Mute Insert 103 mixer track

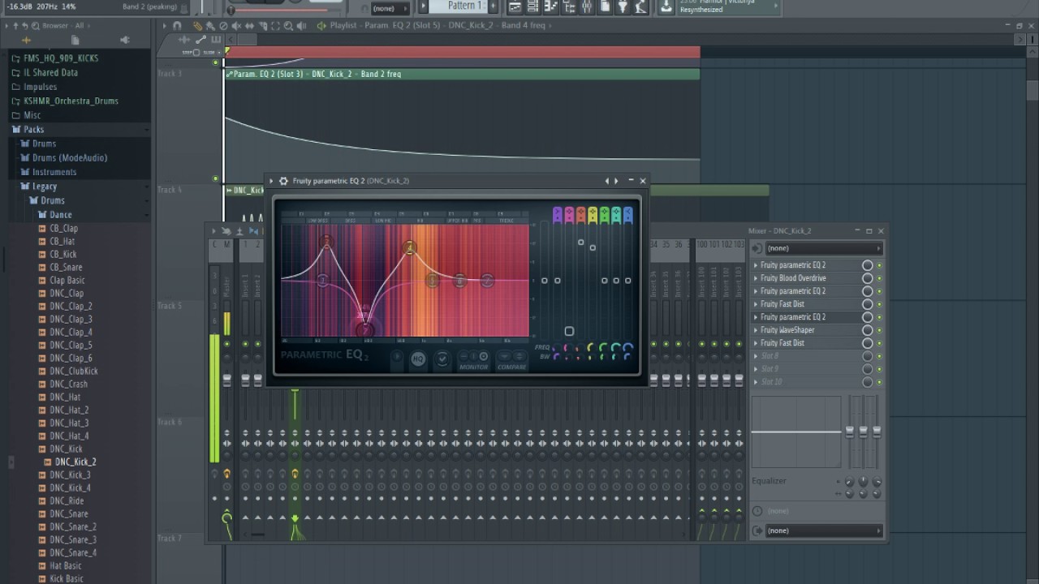pos(739,344)
